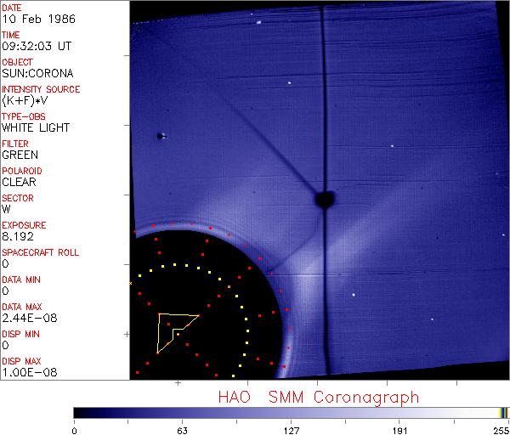Select the (K+F)*V value
This screenshot has width=510, height=435.
tap(25, 101)
